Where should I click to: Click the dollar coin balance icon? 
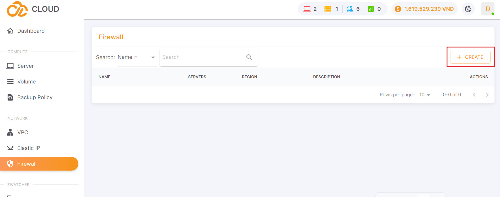coord(398,9)
